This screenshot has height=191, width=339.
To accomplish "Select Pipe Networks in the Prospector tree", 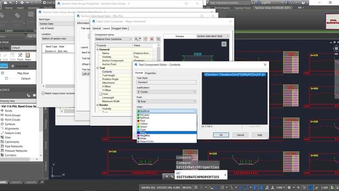I will 14,146.
